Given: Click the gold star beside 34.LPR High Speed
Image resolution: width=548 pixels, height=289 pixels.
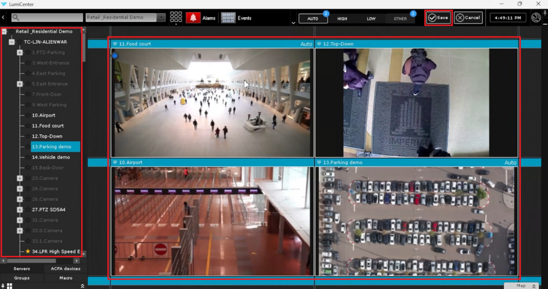Looking at the screenshot, I should [x=28, y=252].
